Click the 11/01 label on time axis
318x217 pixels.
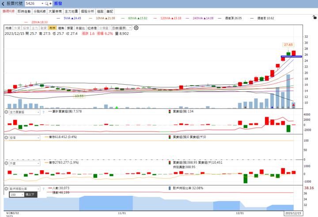click(x=122, y=213)
